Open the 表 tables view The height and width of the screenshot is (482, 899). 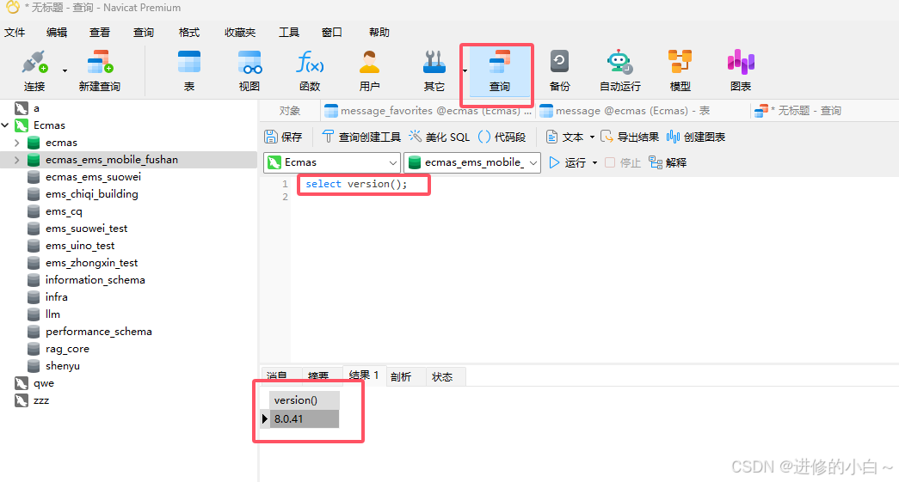(x=189, y=71)
